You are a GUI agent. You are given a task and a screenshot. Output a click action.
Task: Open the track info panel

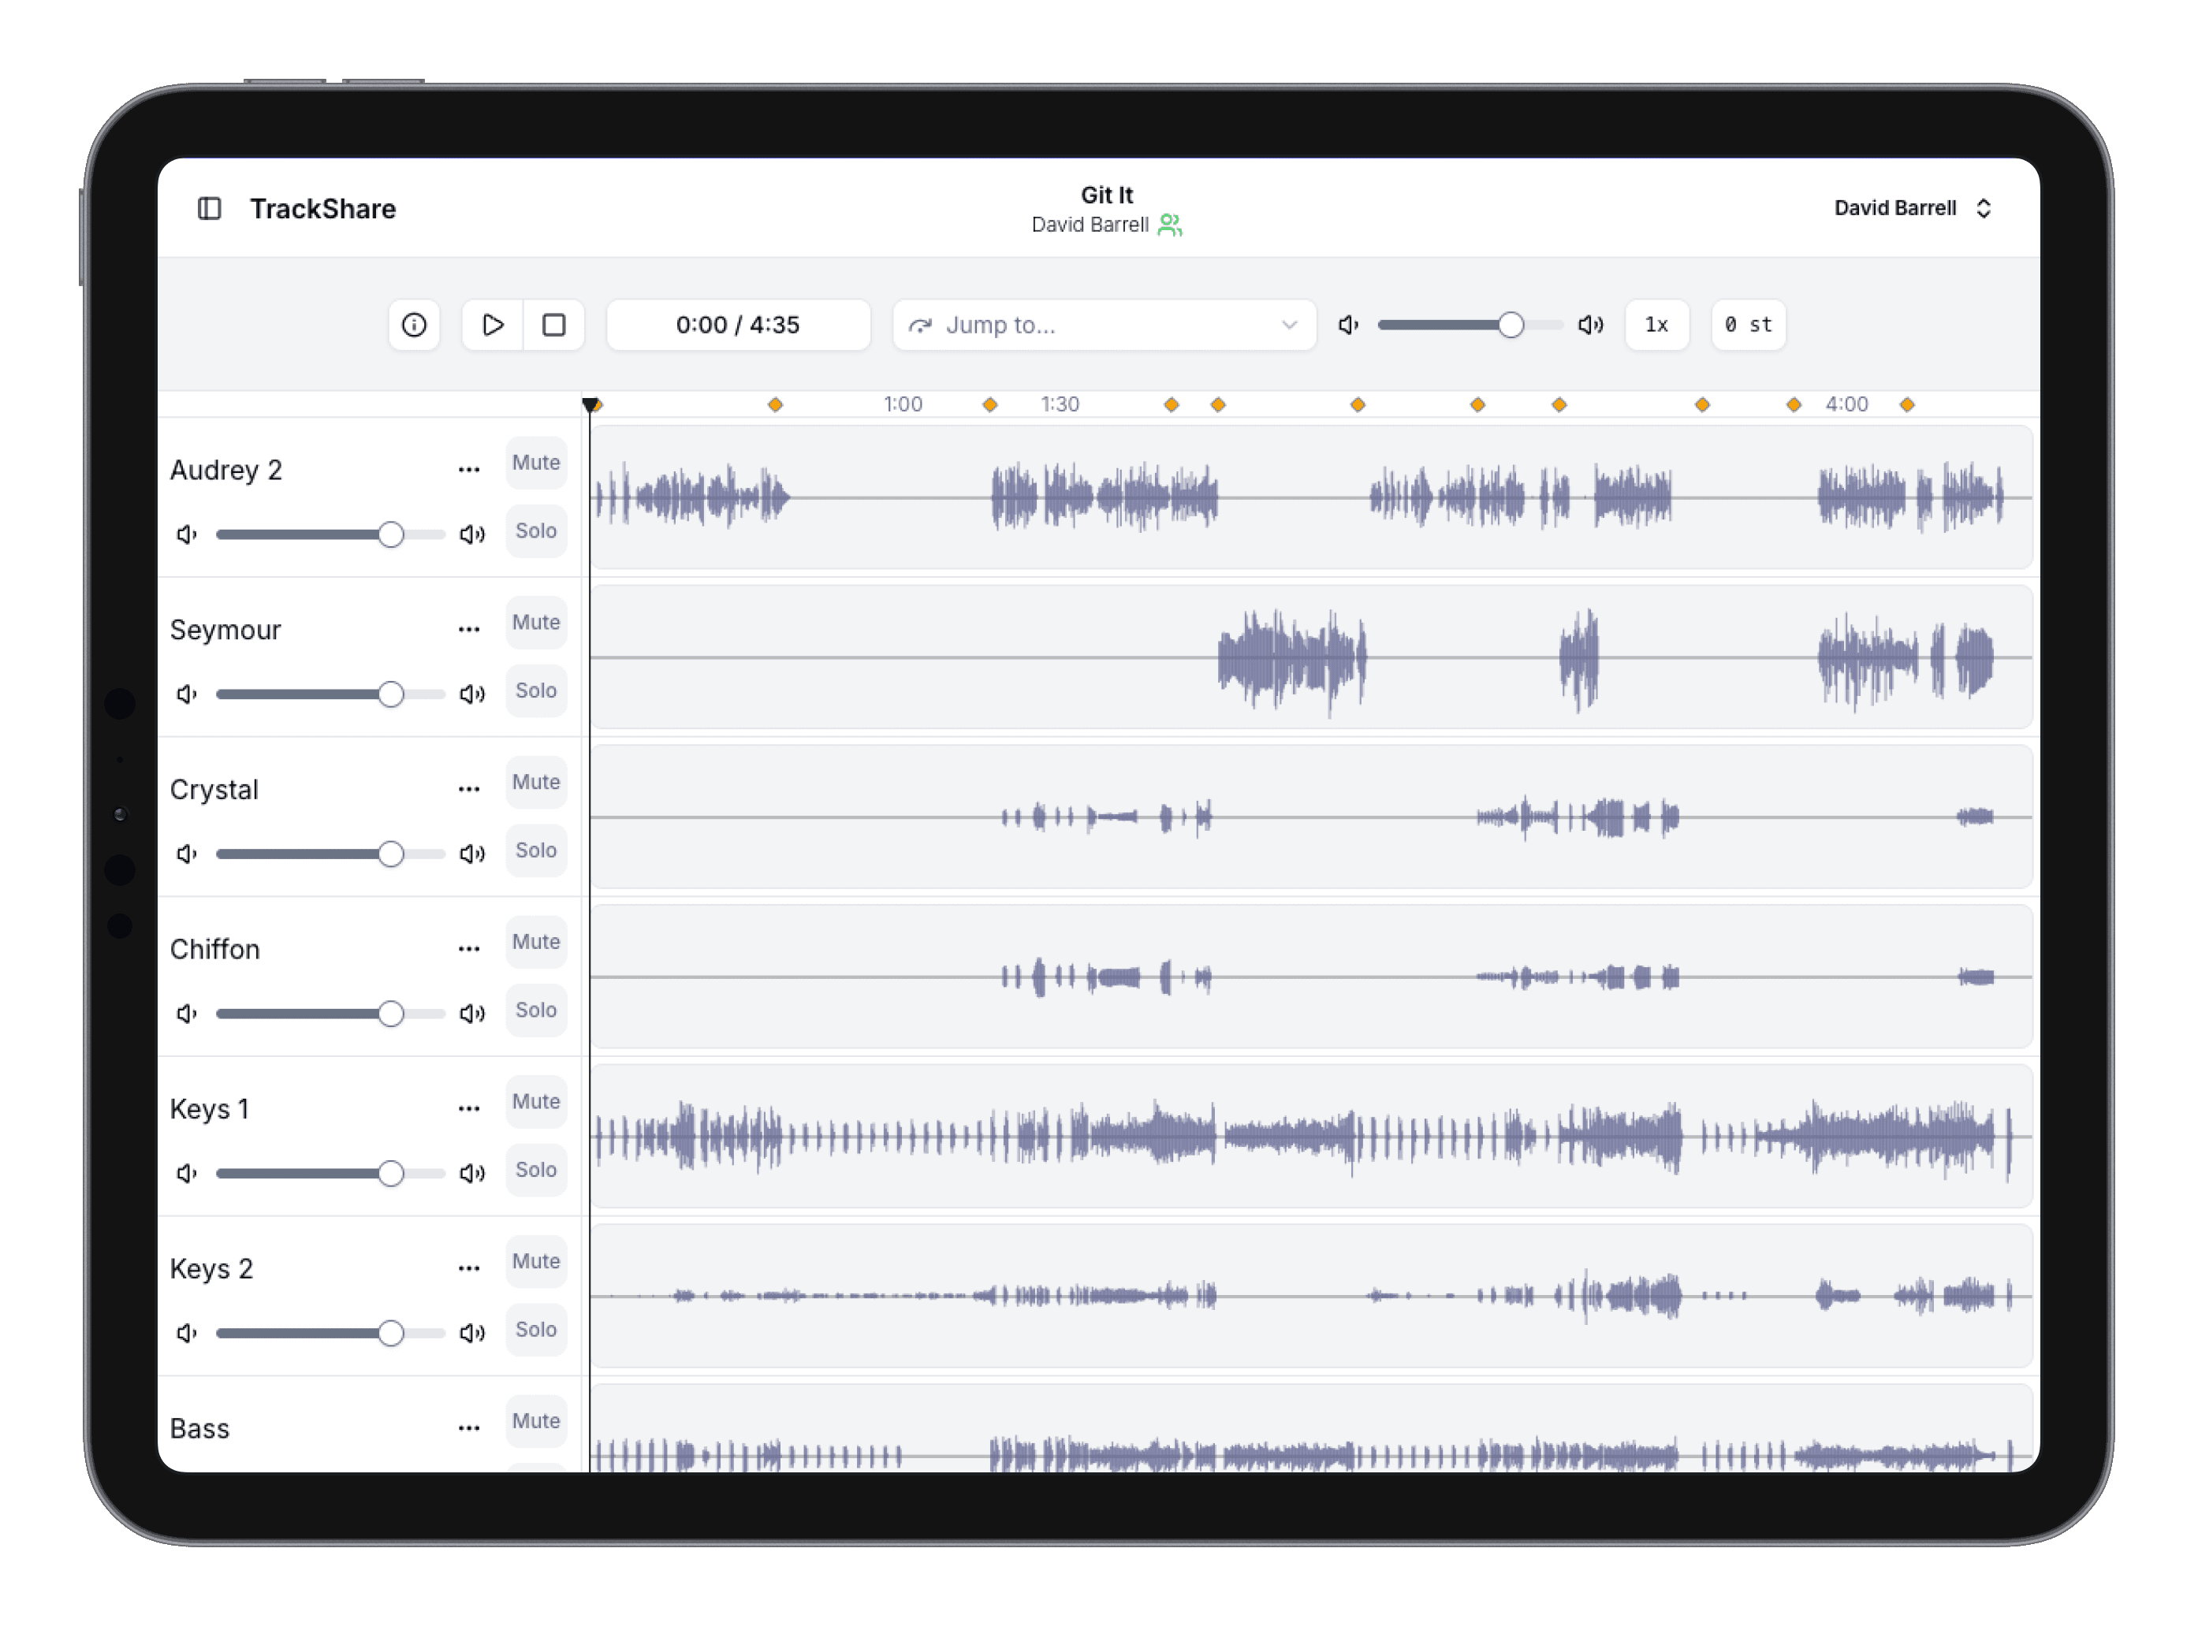(x=415, y=325)
